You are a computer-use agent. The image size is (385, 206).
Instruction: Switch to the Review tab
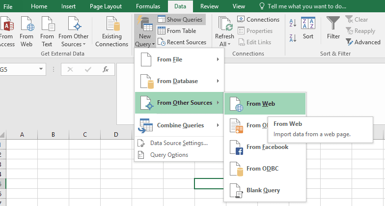pyautogui.click(x=209, y=6)
